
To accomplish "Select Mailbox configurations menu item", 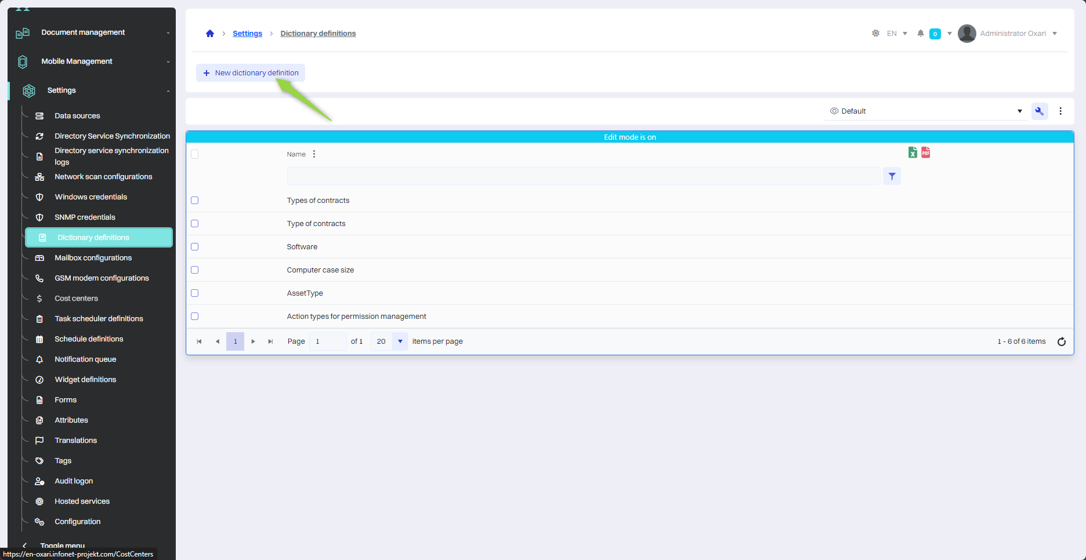I will pyautogui.click(x=93, y=258).
